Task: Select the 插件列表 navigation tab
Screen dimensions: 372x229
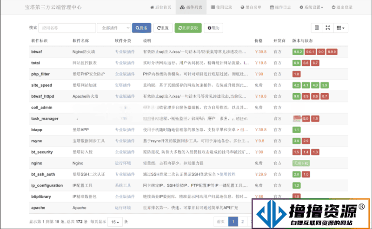Action: click(191, 7)
